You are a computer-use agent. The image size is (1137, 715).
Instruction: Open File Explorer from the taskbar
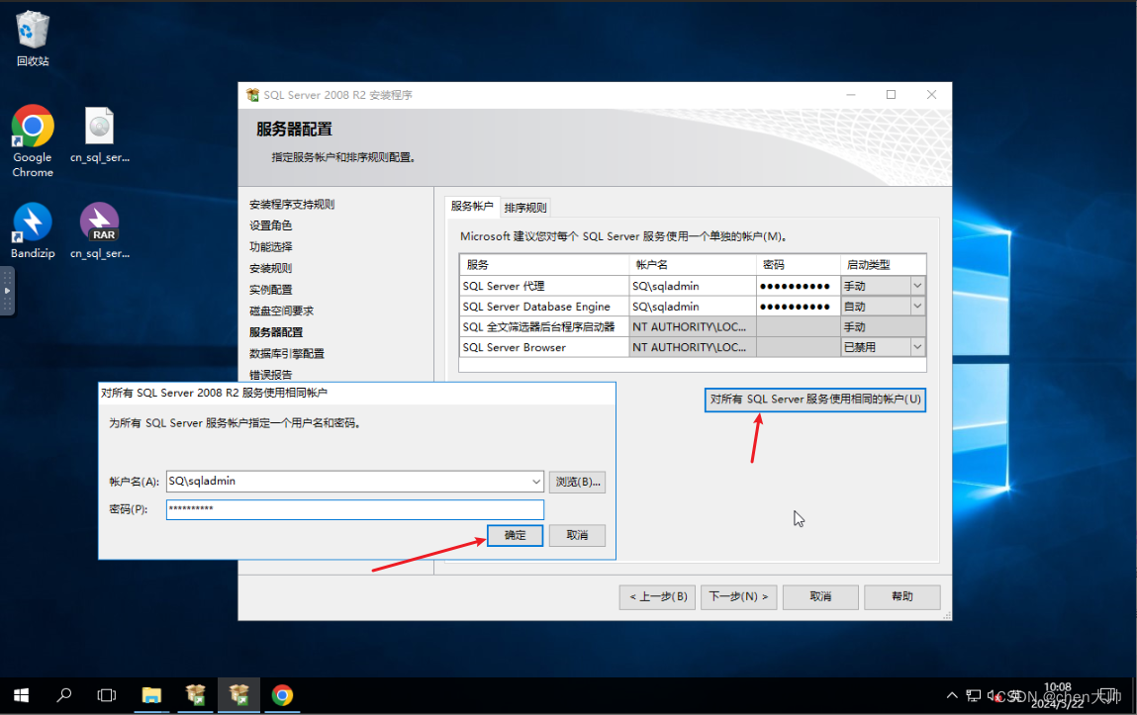[150, 695]
